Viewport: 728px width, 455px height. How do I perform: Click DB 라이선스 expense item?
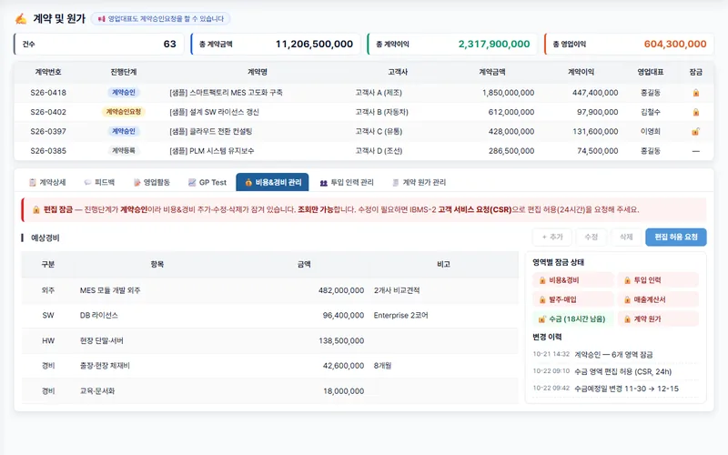pyautogui.click(x=98, y=316)
